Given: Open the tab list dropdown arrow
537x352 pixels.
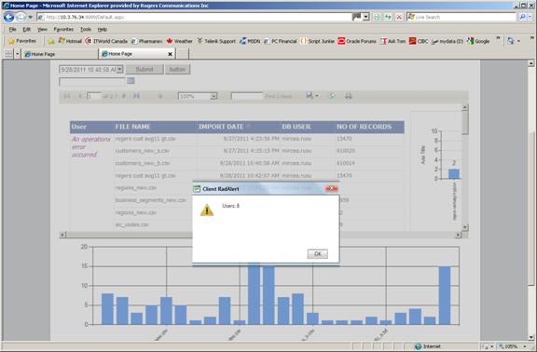Looking at the screenshot, I should coord(17,54).
